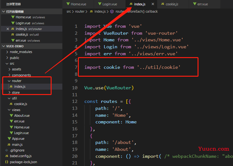Open err.vue in views folder tree
The height and width of the screenshot is (166, 233).
click(32, 121)
